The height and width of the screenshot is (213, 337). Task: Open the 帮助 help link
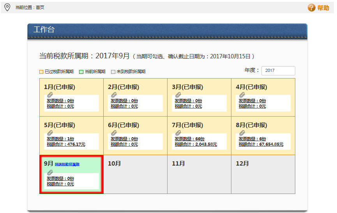(323, 8)
